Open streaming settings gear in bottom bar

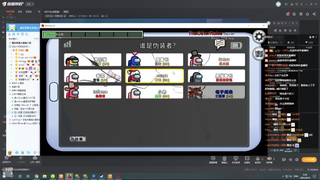(297, 160)
